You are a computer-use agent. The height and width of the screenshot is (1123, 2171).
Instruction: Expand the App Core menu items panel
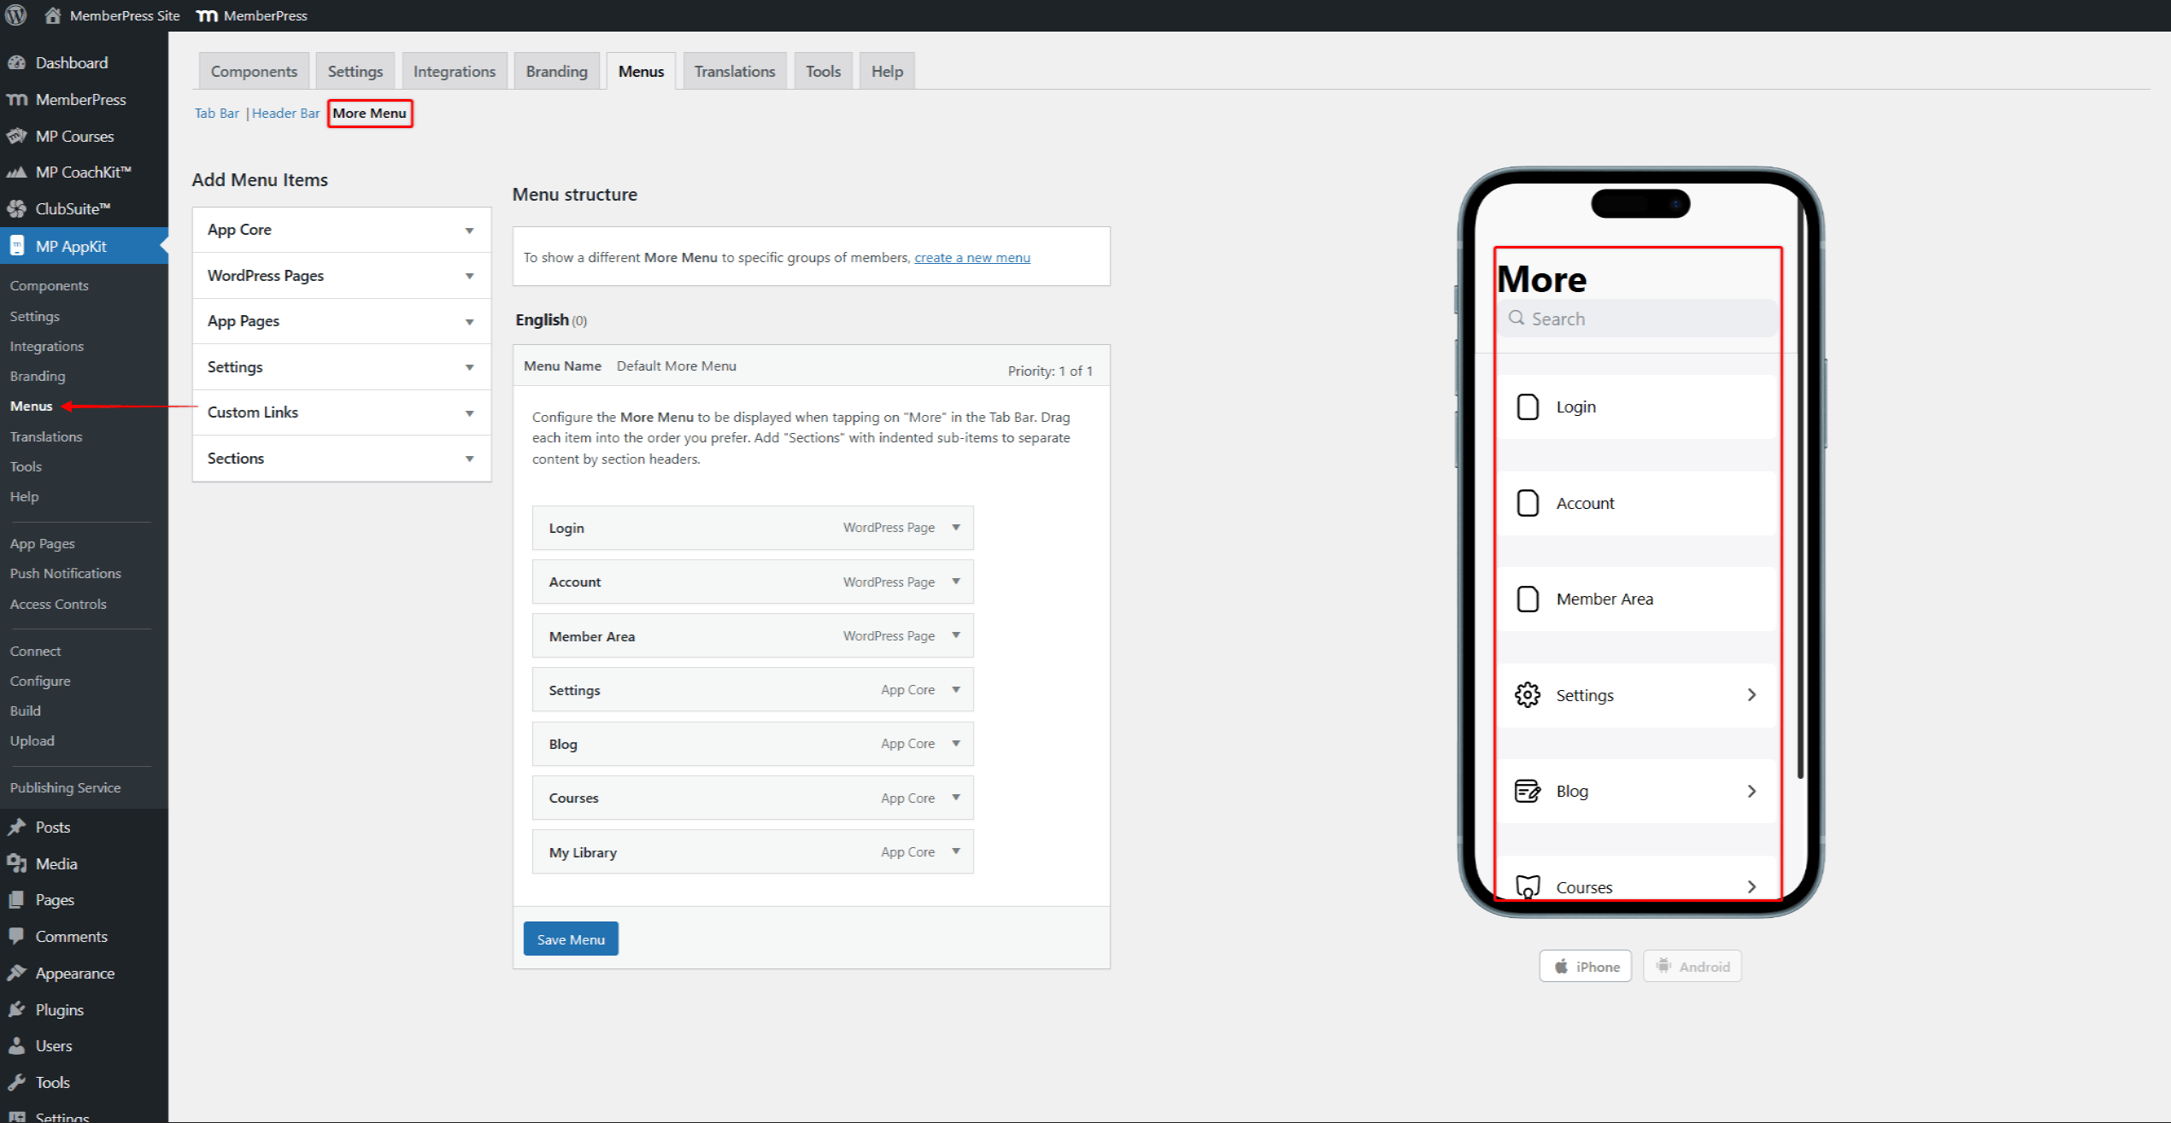coord(340,229)
